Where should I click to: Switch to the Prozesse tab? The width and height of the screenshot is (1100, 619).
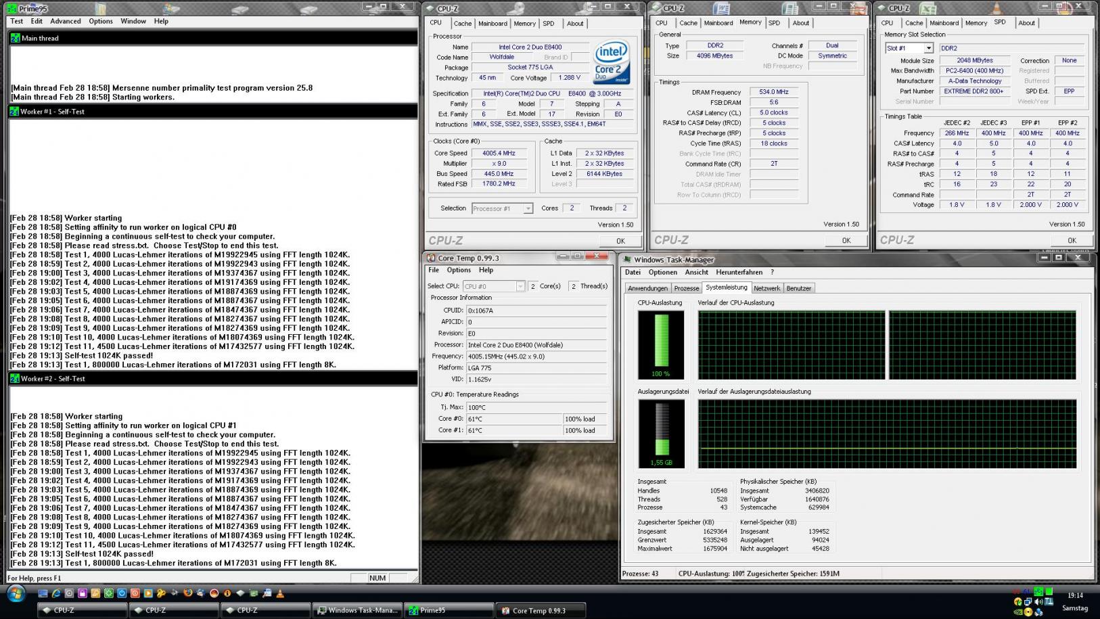687,288
